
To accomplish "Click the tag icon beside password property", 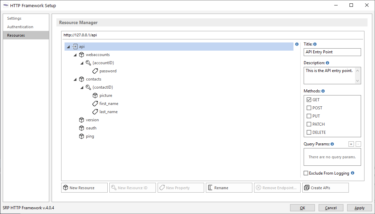I will [95, 71].
